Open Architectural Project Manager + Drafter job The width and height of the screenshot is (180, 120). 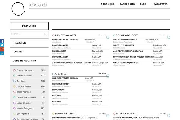72,63
